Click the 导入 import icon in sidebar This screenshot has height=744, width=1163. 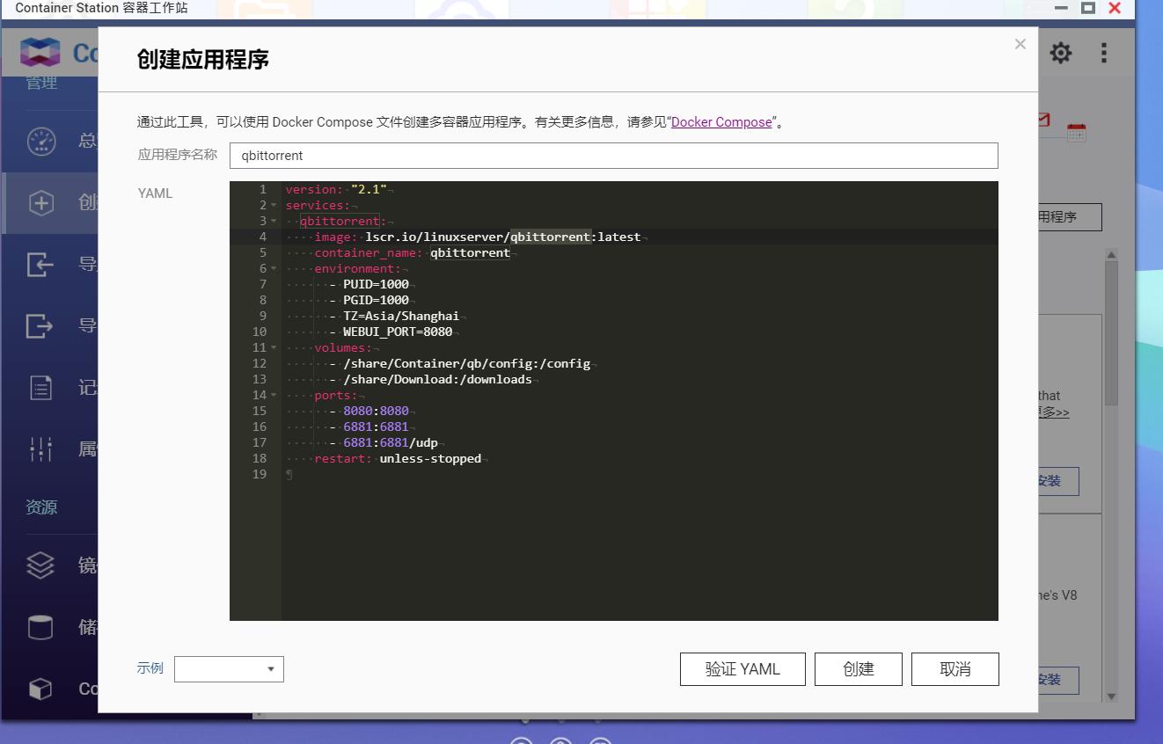[x=40, y=265]
